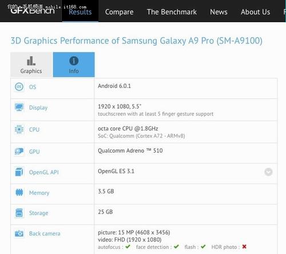286x254 pixels.
Task: Switch to the Graphics tab
Action: 31,65
